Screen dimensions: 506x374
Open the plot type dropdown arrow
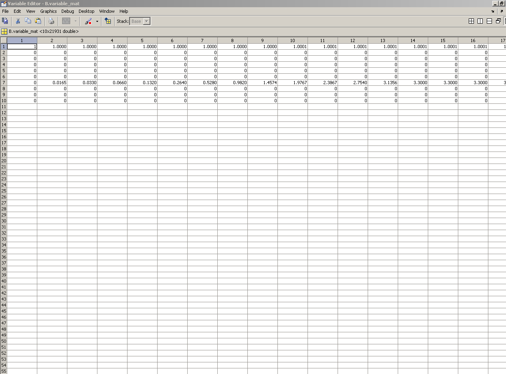click(75, 21)
